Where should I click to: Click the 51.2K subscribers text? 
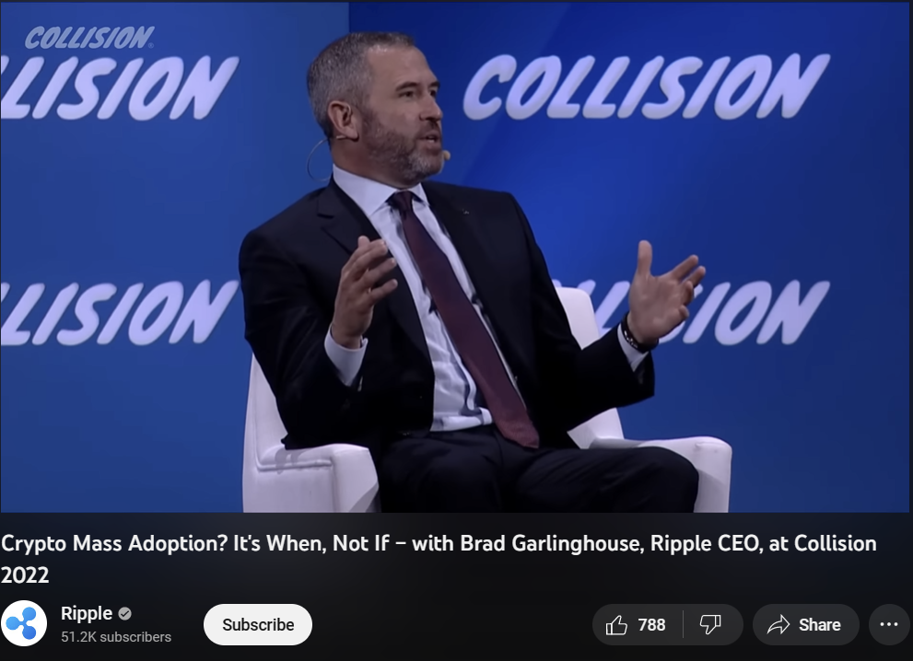tap(116, 637)
